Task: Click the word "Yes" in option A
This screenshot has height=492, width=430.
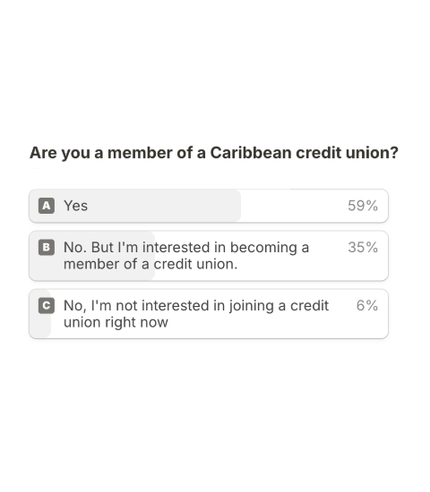Action: [76, 206]
